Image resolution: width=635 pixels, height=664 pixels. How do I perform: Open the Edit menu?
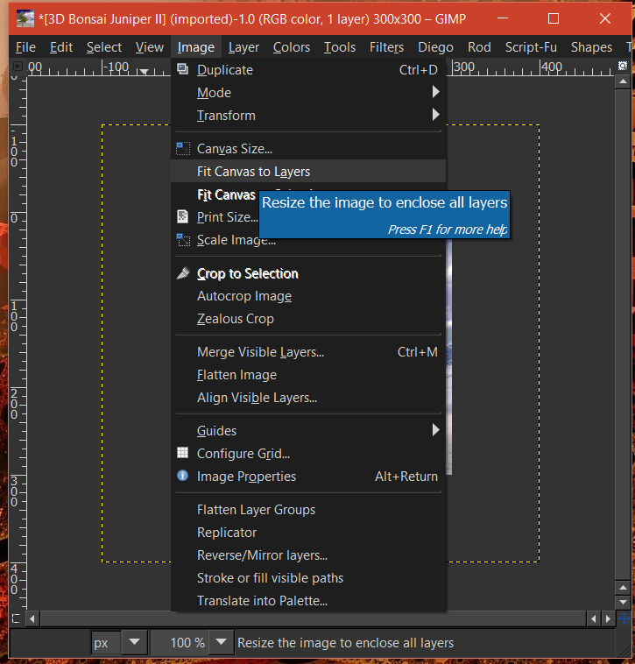(x=61, y=47)
